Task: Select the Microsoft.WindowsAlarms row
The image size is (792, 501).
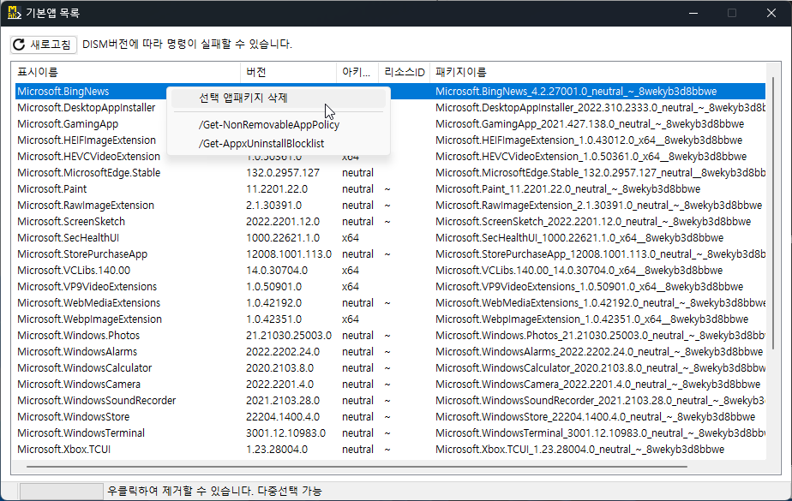Action: (390, 352)
